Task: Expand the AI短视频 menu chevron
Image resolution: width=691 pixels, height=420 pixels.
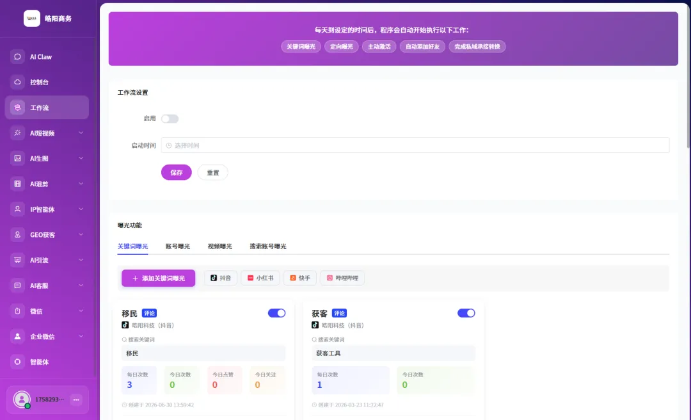Action: (x=81, y=133)
